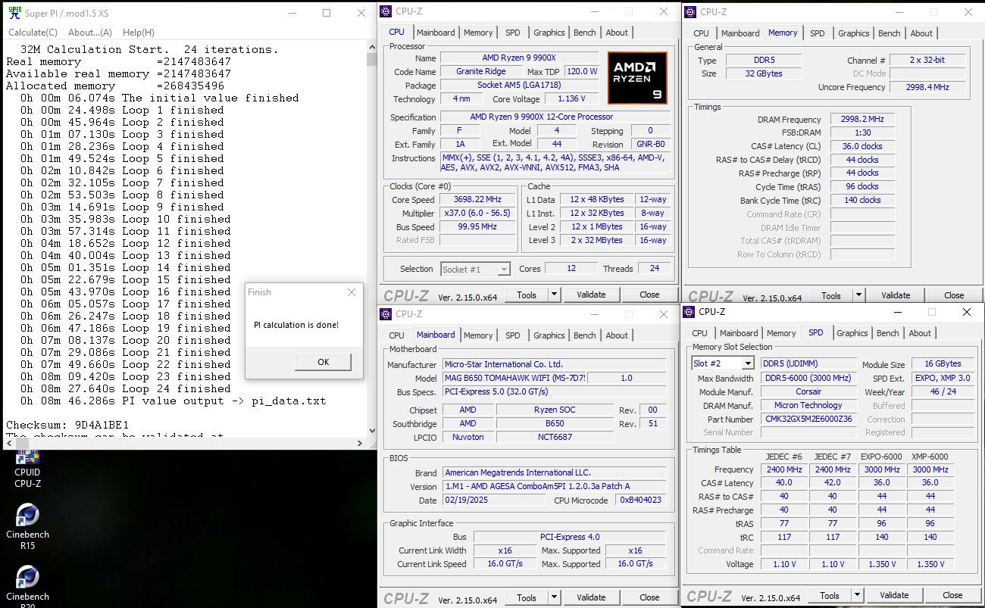
Task: Select About tab in the Memory timings window
Action: click(x=921, y=33)
